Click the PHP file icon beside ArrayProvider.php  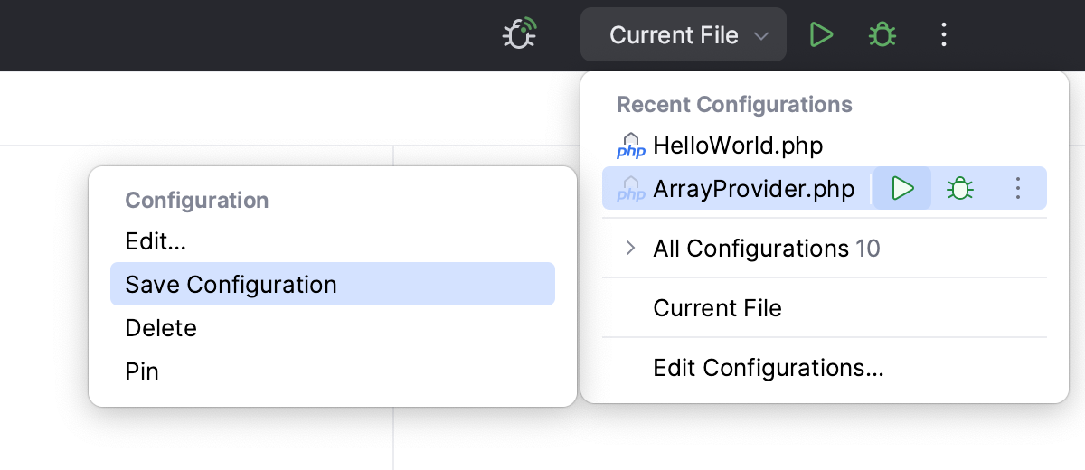[630, 189]
